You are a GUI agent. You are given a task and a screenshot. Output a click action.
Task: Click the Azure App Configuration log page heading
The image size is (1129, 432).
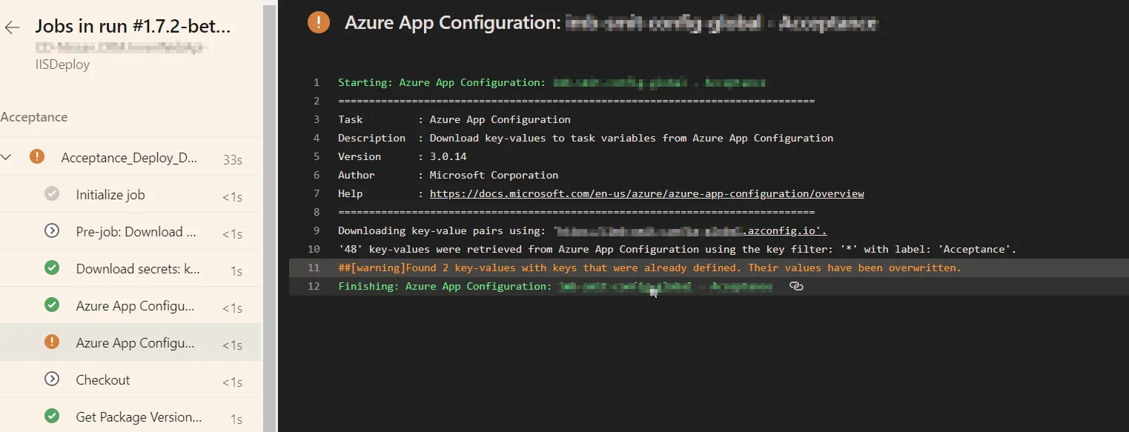click(x=611, y=23)
